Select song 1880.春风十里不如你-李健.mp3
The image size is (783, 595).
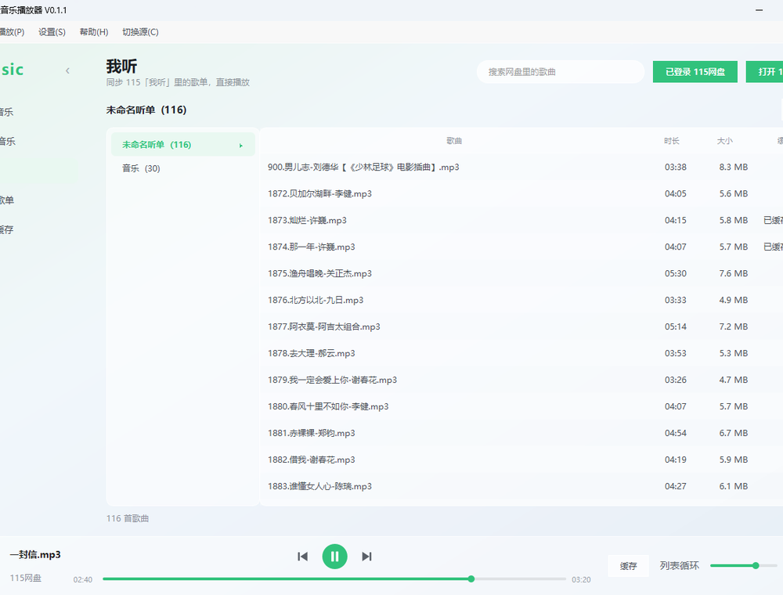click(521, 406)
